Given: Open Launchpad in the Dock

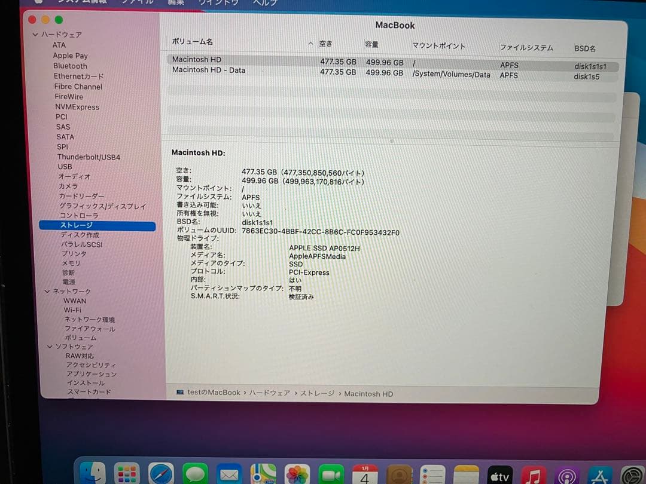Looking at the screenshot, I should [x=126, y=474].
